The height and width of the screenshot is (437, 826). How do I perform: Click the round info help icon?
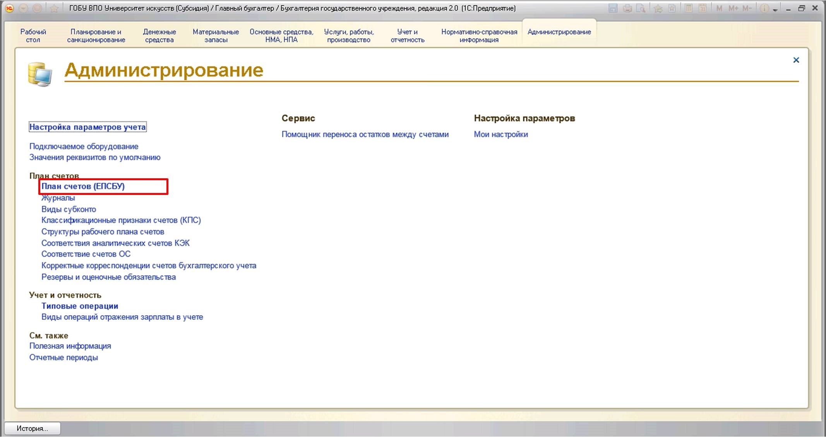coord(764,8)
